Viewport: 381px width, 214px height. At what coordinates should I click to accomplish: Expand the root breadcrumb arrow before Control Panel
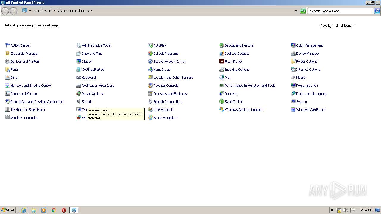30,11
